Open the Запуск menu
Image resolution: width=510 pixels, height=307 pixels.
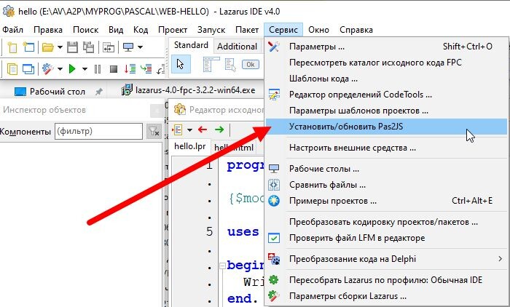211,30
